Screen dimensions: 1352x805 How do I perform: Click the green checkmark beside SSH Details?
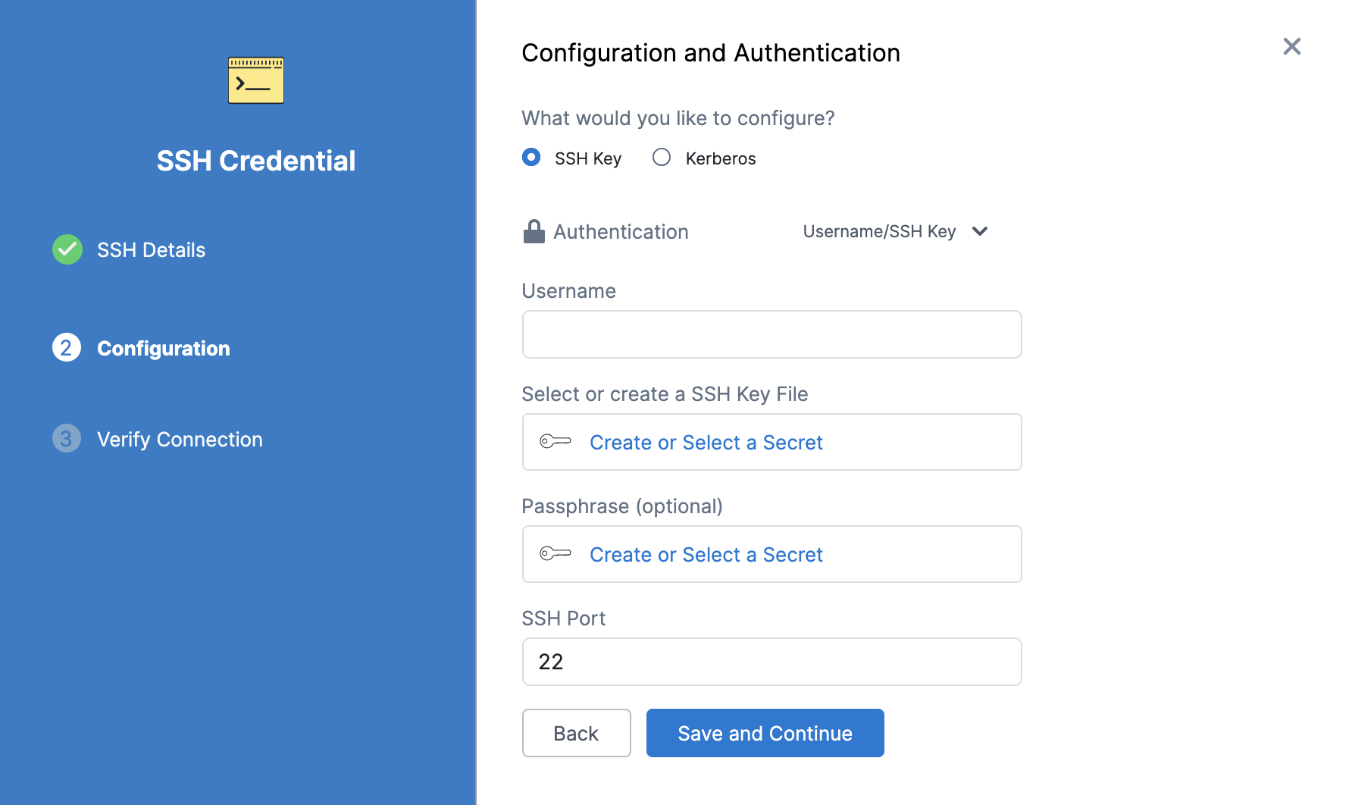click(x=67, y=249)
